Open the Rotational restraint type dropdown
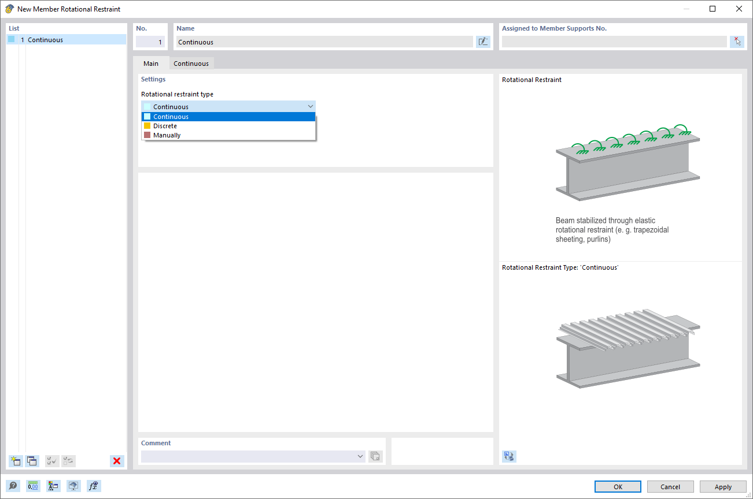The image size is (753, 499). (311, 106)
